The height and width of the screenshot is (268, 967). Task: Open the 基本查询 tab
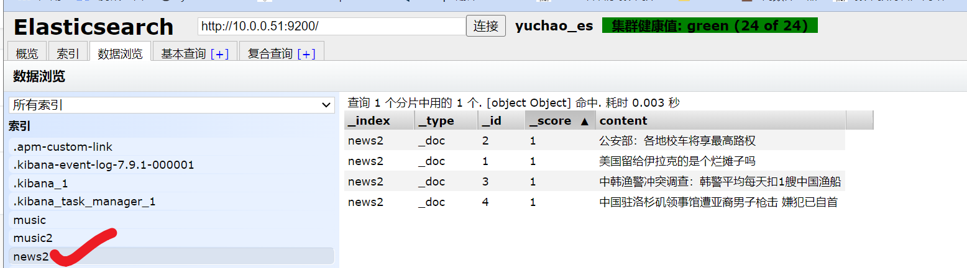coord(183,53)
